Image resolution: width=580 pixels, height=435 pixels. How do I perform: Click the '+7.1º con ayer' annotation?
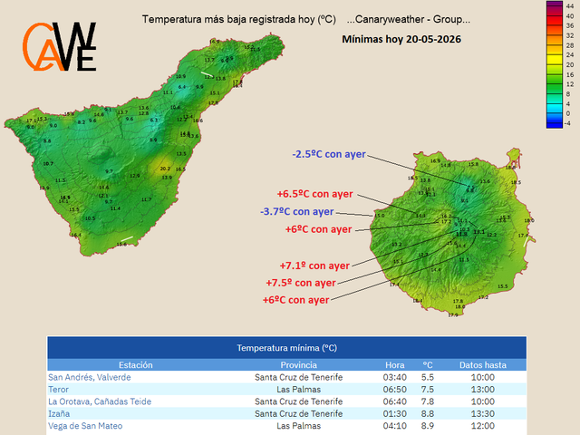coord(314,266)
